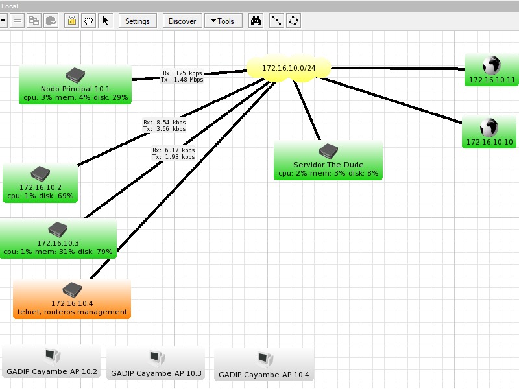The width and height of the screenshot is (519, 389).
Task: Click the binoculars find icon
Action: (x=256, y=21)
